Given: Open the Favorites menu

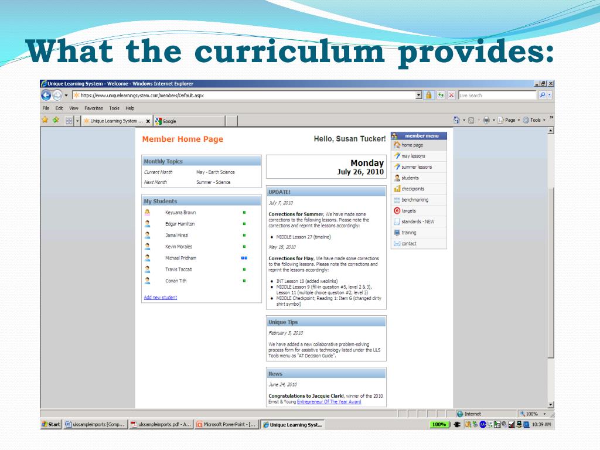Looking at the screenshot, I should 93,108.
